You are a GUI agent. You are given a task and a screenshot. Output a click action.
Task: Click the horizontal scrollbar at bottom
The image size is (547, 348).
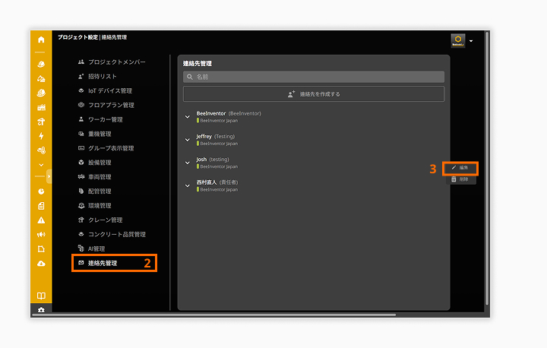coord(213,315)
